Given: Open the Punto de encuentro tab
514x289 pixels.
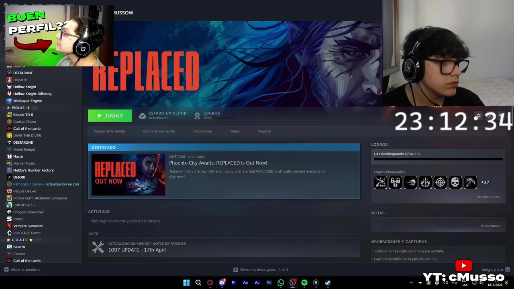Looking at the screenshot, I should pos(159,131).
